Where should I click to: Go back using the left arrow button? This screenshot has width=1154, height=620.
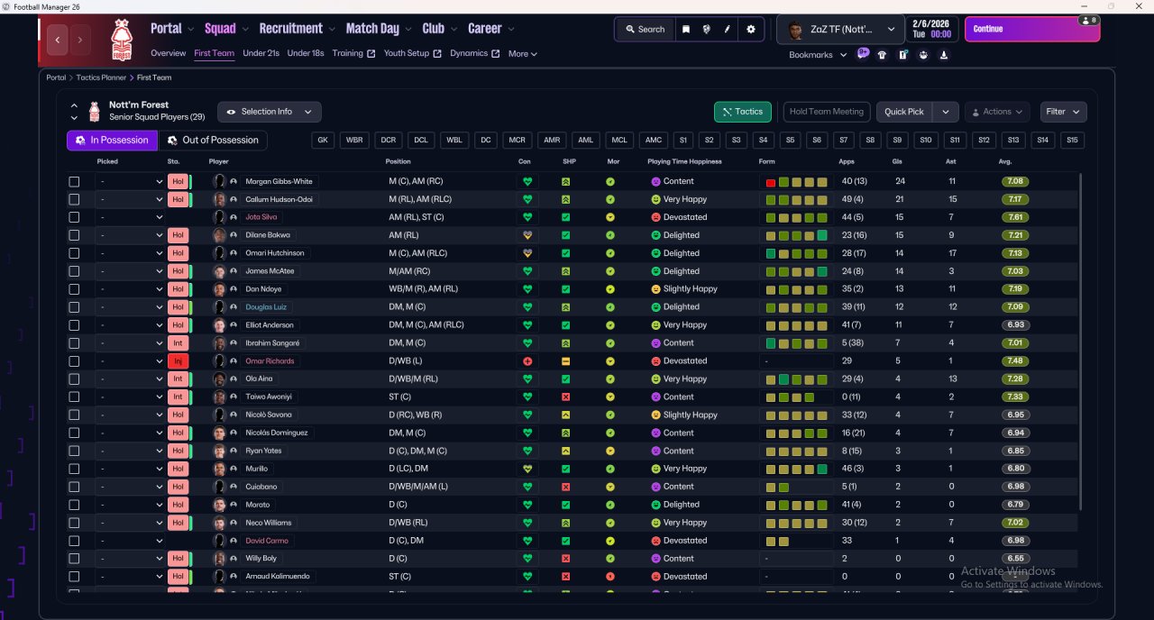(x=59, y=40)
